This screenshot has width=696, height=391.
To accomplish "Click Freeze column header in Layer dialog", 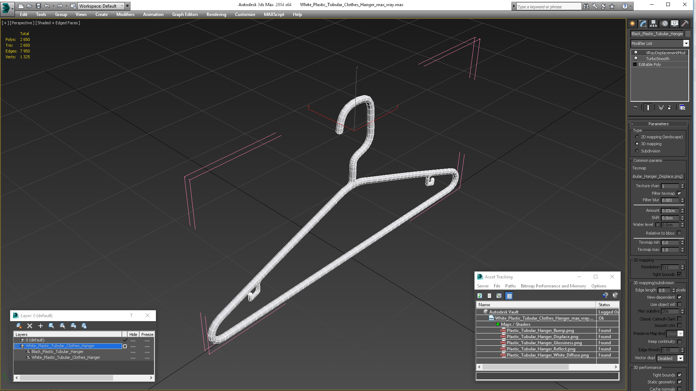I will coord(148,335).
